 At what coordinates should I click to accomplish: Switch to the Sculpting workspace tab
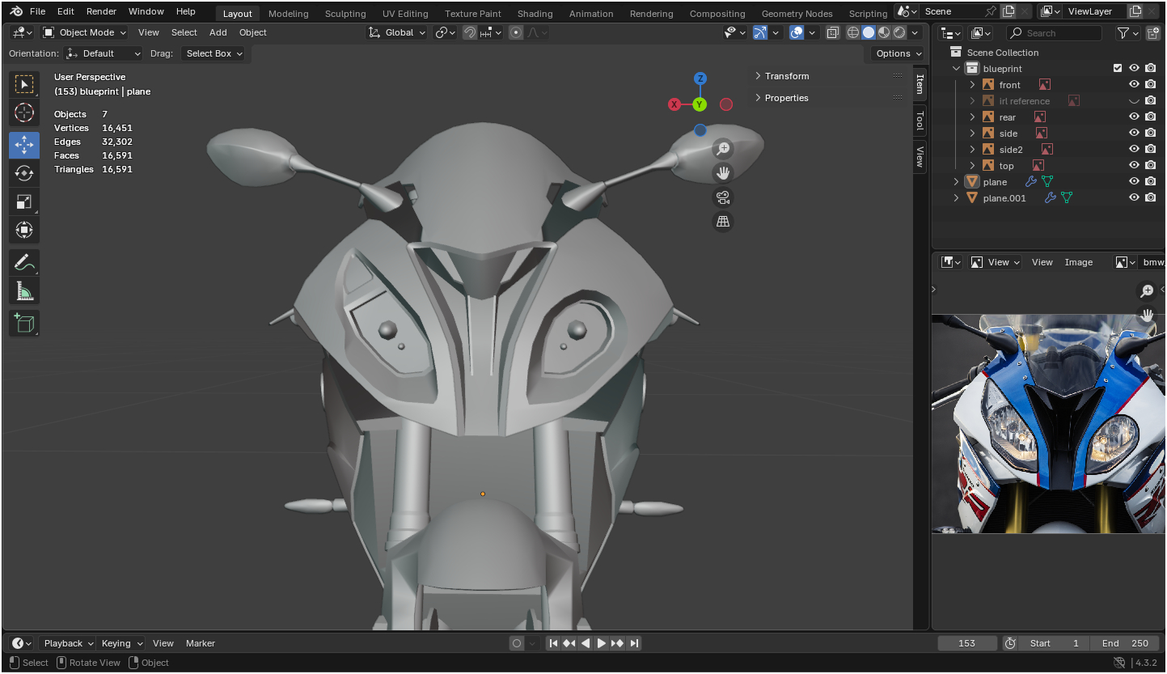(345, 14)
